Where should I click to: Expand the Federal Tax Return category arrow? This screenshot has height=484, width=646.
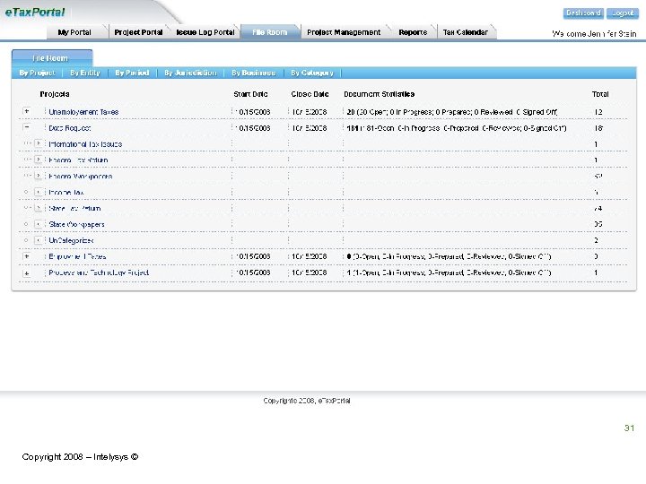(x=39, y=160)
